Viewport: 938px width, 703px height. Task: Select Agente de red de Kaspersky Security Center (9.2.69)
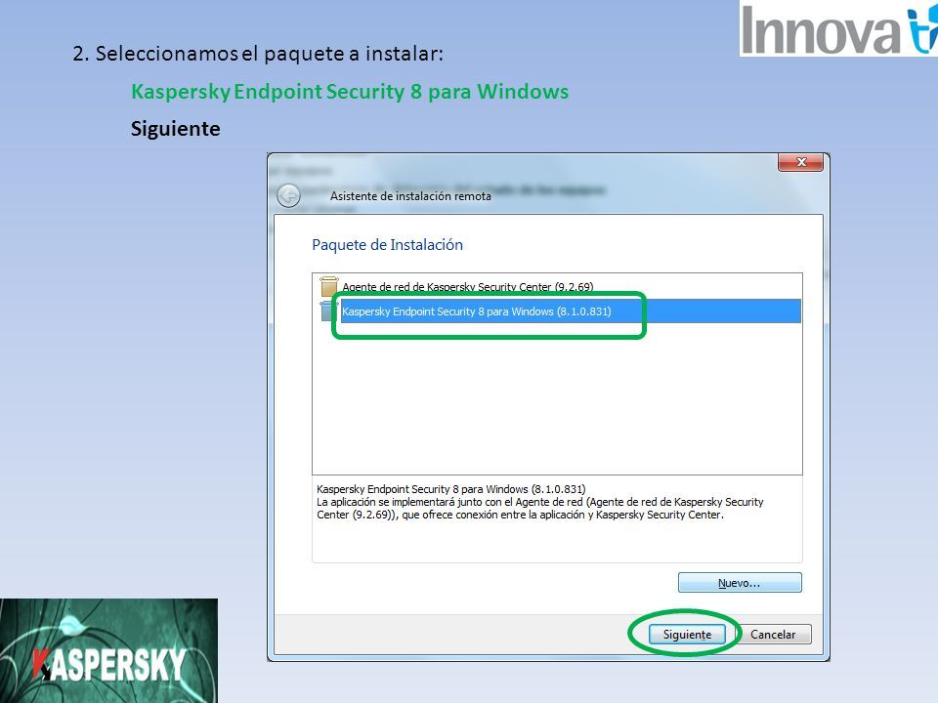coord(467,287)
